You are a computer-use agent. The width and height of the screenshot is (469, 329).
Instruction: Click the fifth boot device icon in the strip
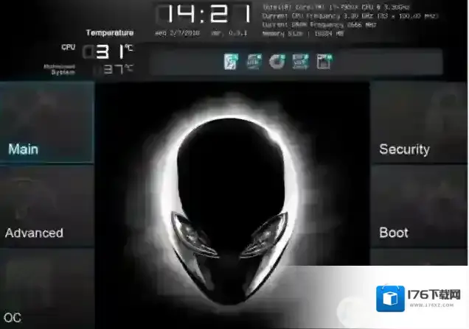point(322,62)
